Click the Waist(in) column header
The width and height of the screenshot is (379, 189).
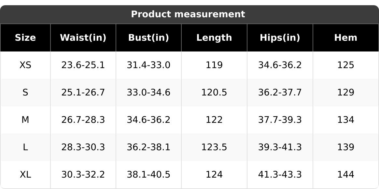83,38
